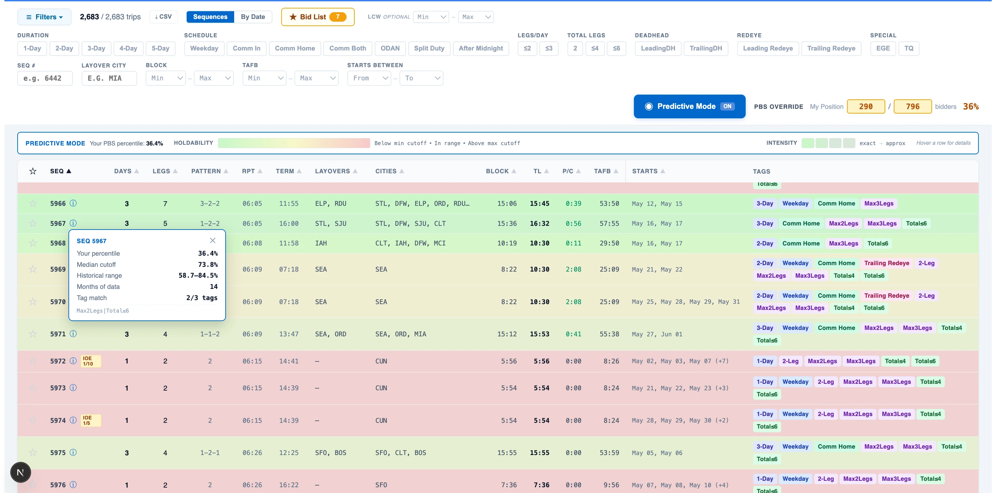This screenshot has width=992, height=493.
Task: Sort by PATTERN column header
Action: click(x=209, y=171)
